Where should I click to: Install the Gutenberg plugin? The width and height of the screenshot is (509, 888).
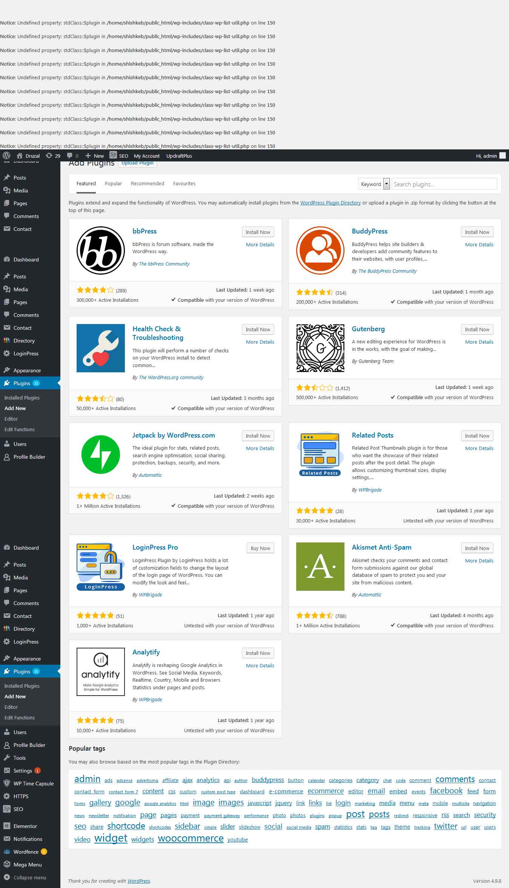(x=477, y=329)
